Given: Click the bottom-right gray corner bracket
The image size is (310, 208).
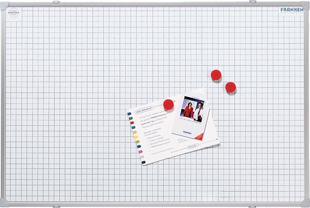Looking at the screenshot, I should (306, 201).
